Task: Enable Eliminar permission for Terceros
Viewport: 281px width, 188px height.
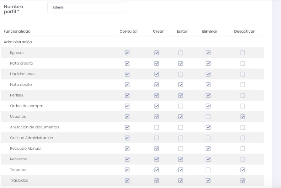Action: [208, 170]
